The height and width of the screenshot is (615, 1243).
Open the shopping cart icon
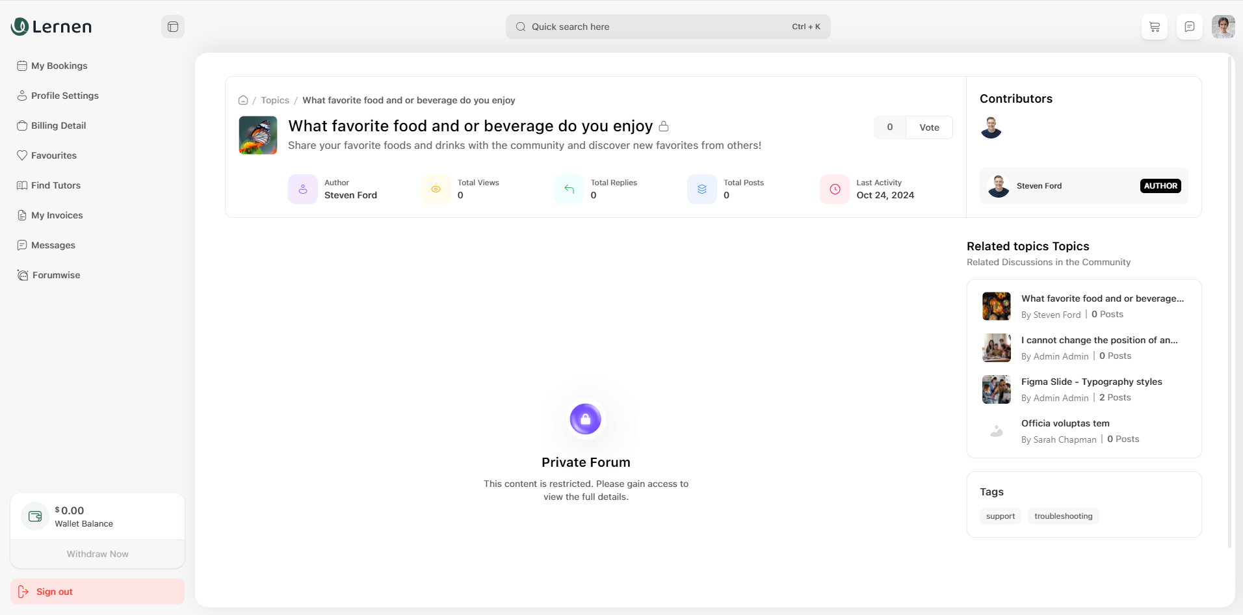[x=1155, y=27]
